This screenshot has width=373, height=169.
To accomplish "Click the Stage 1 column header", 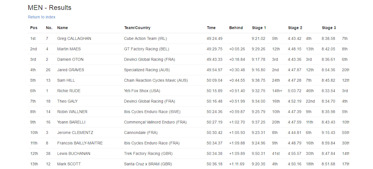I will (x=259, y=28).
